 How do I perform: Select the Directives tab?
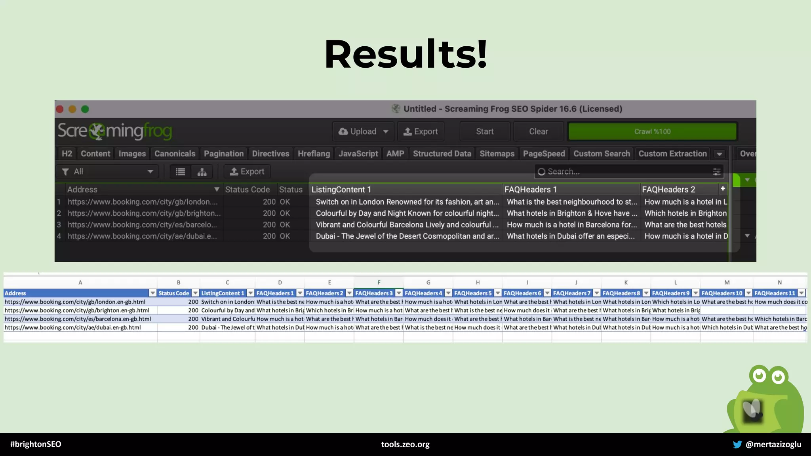tap(271, 154)
